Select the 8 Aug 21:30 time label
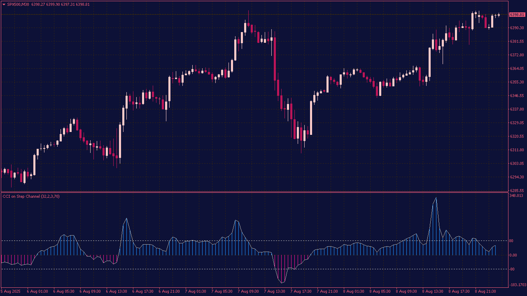The height and width of the screenshot is (296, 527). (485, 291)
